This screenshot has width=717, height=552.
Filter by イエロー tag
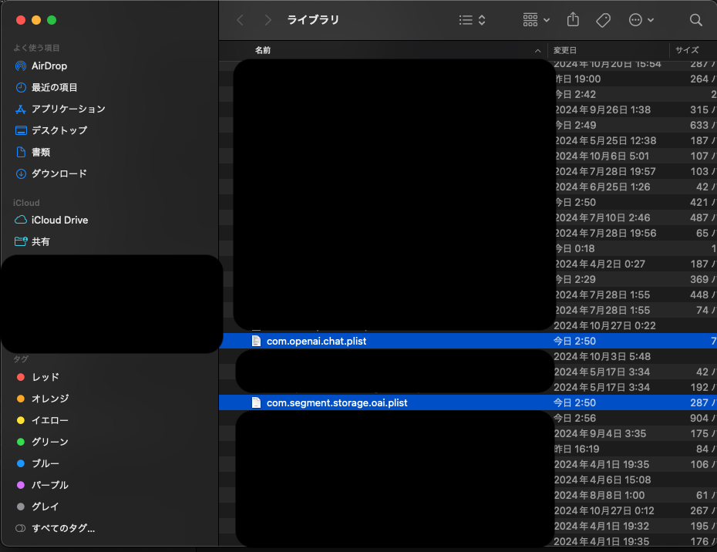click(50, 420)
